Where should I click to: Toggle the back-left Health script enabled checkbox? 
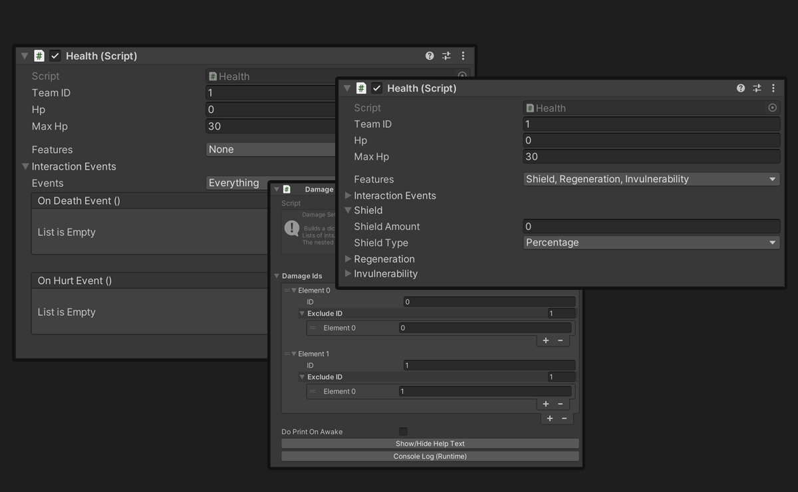pos(55,56)
